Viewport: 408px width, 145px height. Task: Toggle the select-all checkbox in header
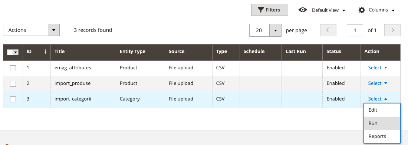tap(10, 52)
